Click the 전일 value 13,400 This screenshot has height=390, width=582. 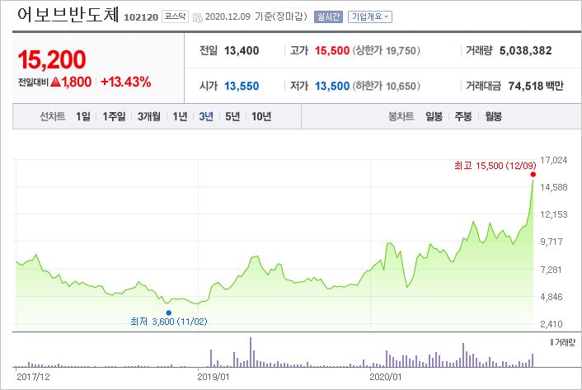tap(242, 50)
